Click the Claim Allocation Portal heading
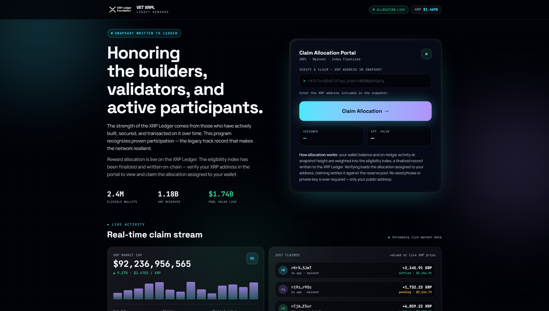The height and width of the screenshot is (311, 549). (x=328, y=53)
